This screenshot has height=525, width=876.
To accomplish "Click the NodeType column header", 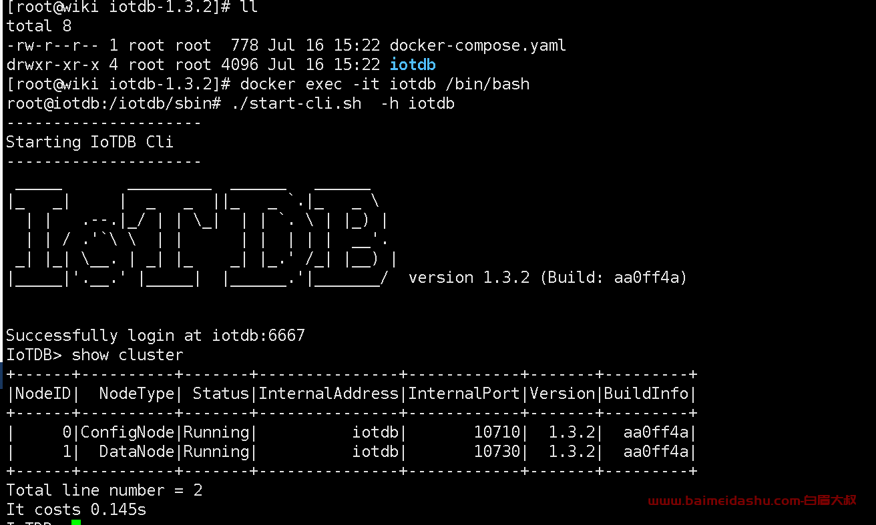I will click(137, 394).
